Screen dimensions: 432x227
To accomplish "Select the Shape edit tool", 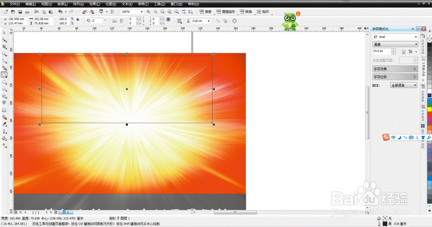I will (4, 40).
